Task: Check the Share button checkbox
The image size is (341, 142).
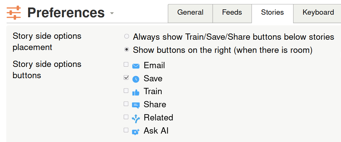Action: point(126,104)
